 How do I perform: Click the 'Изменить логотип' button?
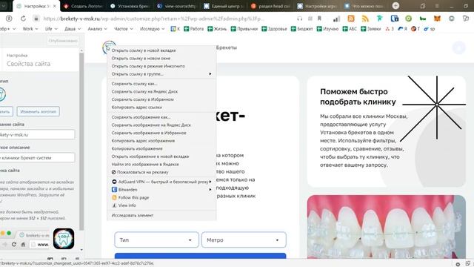tap(38, 111)
